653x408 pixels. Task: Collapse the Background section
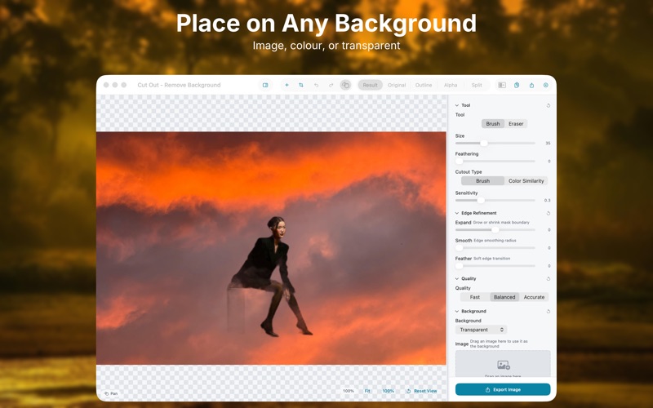[457, 311]
